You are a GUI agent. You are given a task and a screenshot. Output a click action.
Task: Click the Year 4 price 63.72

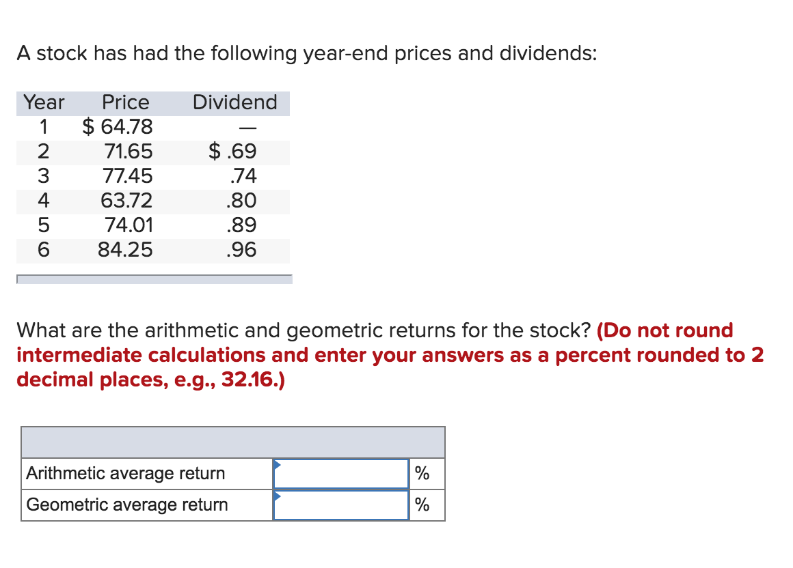[x=126, y=201]
